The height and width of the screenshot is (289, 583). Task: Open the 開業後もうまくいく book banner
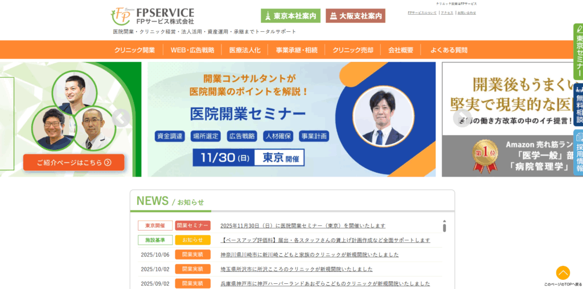tap(512, 119)
